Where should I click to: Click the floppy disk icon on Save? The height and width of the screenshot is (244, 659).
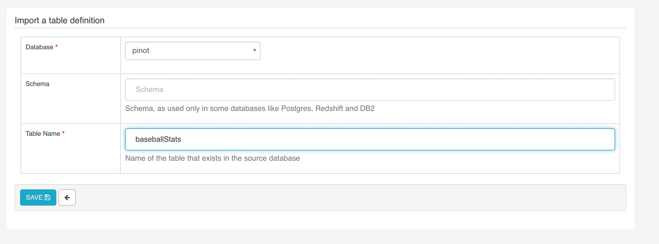click(x=48, y=197)
